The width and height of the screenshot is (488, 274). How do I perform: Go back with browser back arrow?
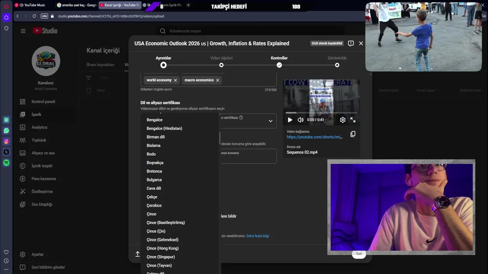click(x=17, y=16)
